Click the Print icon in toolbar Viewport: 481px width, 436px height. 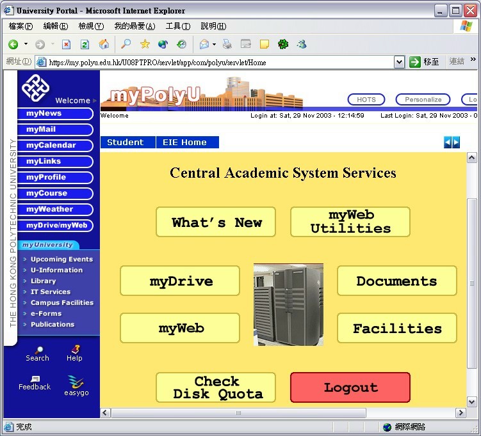(227, 44)
